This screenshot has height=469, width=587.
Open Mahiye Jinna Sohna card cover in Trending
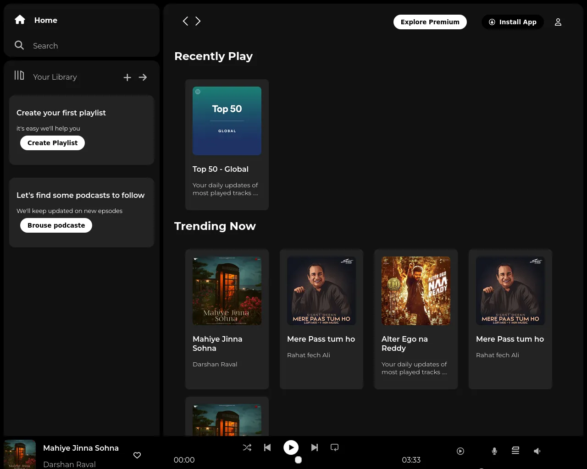point(227,291)
